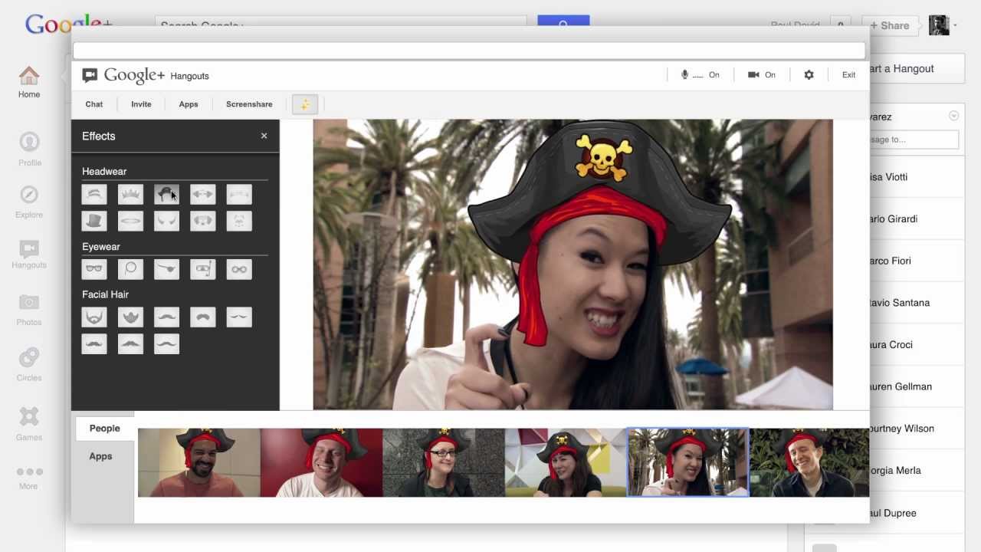Select thumbnail of man in dark jacket
Image resolution: width=981 pixels, height=552 pixels.
click(x=809, y=462)
